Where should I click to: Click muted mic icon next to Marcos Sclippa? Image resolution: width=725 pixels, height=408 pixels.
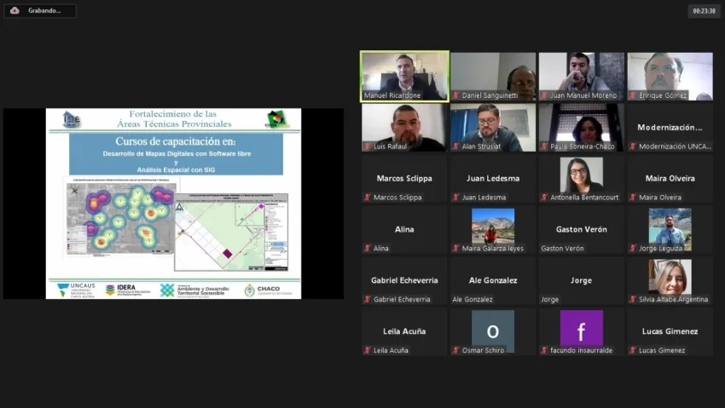click(x=368, y=198)
